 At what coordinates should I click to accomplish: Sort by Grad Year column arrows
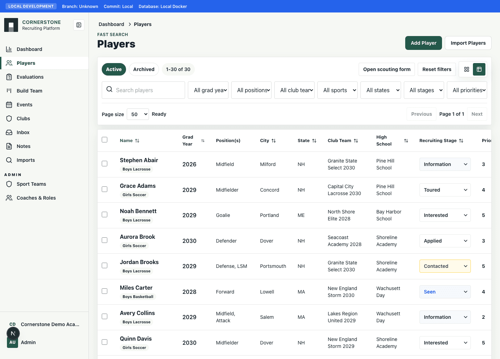203,141
